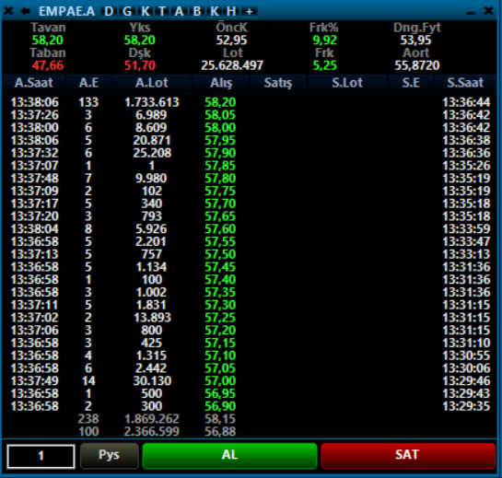502x478 pixels.
Task: Click the Dşk value 51,70
Action: [140, 65]
